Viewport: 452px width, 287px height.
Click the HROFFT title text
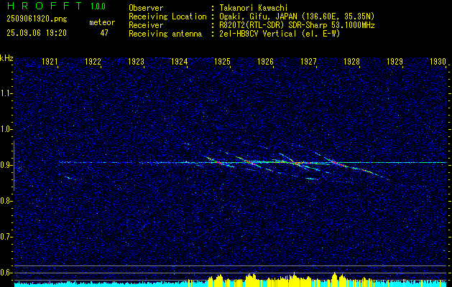45,6
